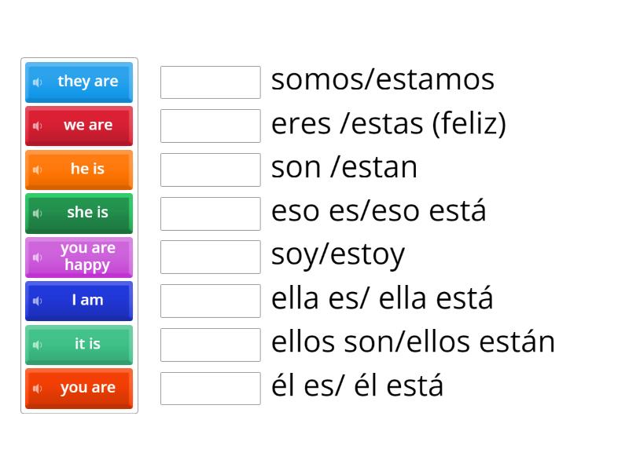Play pronunciation for "she is"
The image size is (629, 471).
[38, 213]
